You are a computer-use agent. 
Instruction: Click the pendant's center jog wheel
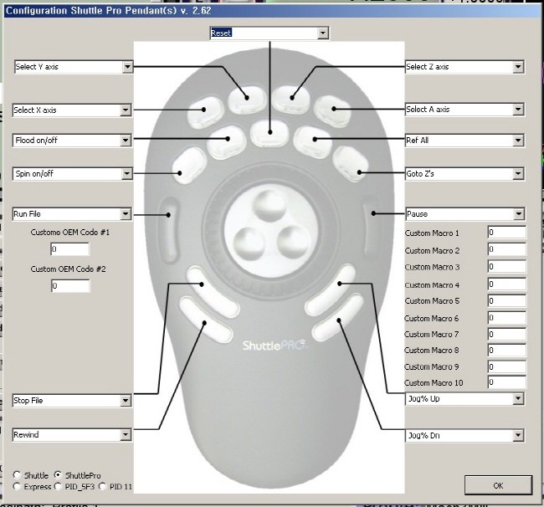coord(270,231)
